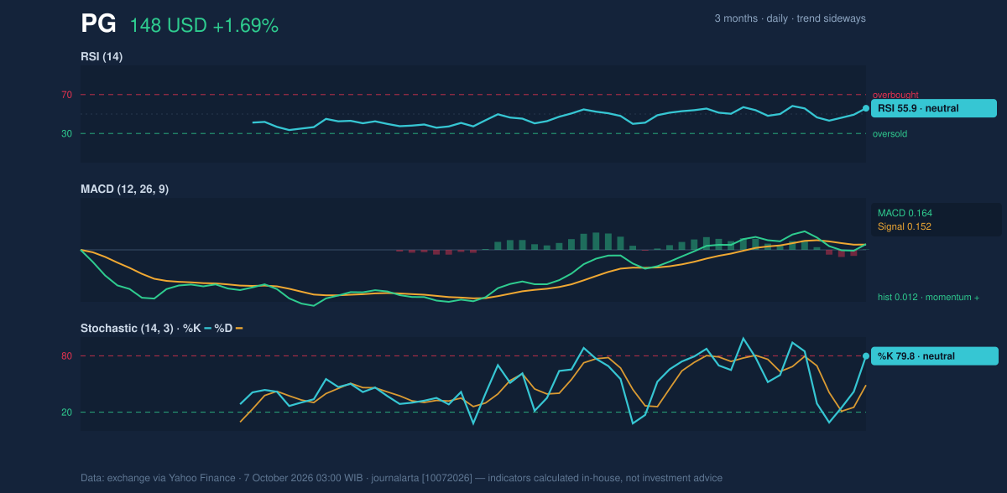The image size is (1007, 493).
Task: Click the %K 79.8 · neutral badge
Action: (x=935, y=356)
